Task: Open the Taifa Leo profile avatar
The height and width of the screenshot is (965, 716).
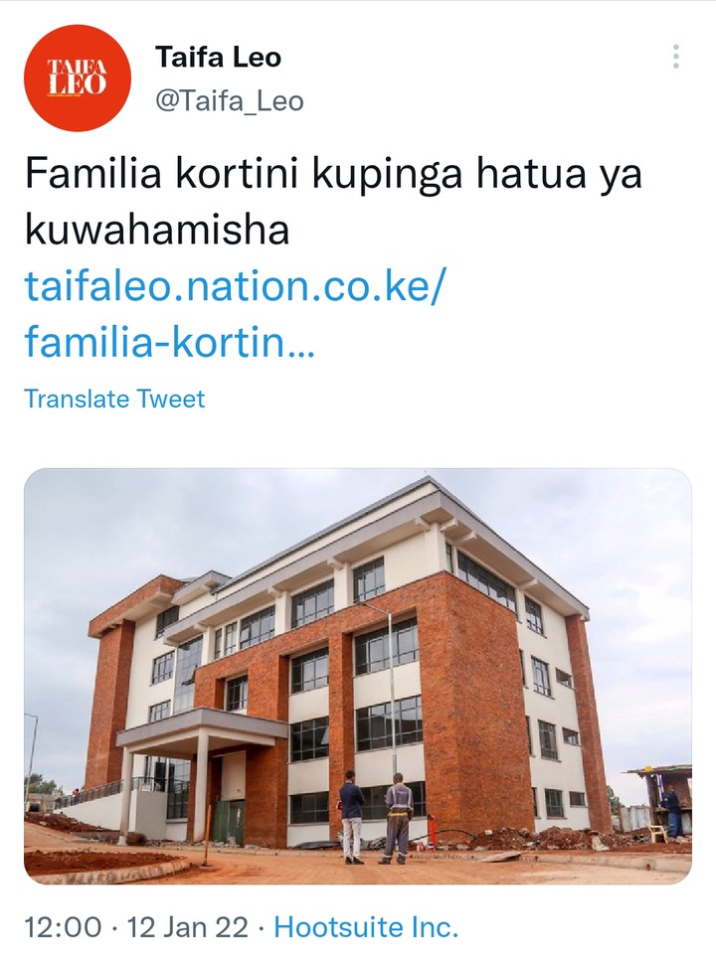Action: [77, 79]
